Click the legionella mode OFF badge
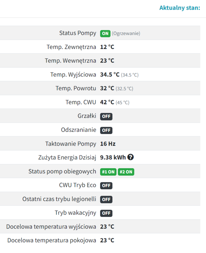Image resolution: width=206 pixels, height=253 pixels. click(x=106, y=200)
